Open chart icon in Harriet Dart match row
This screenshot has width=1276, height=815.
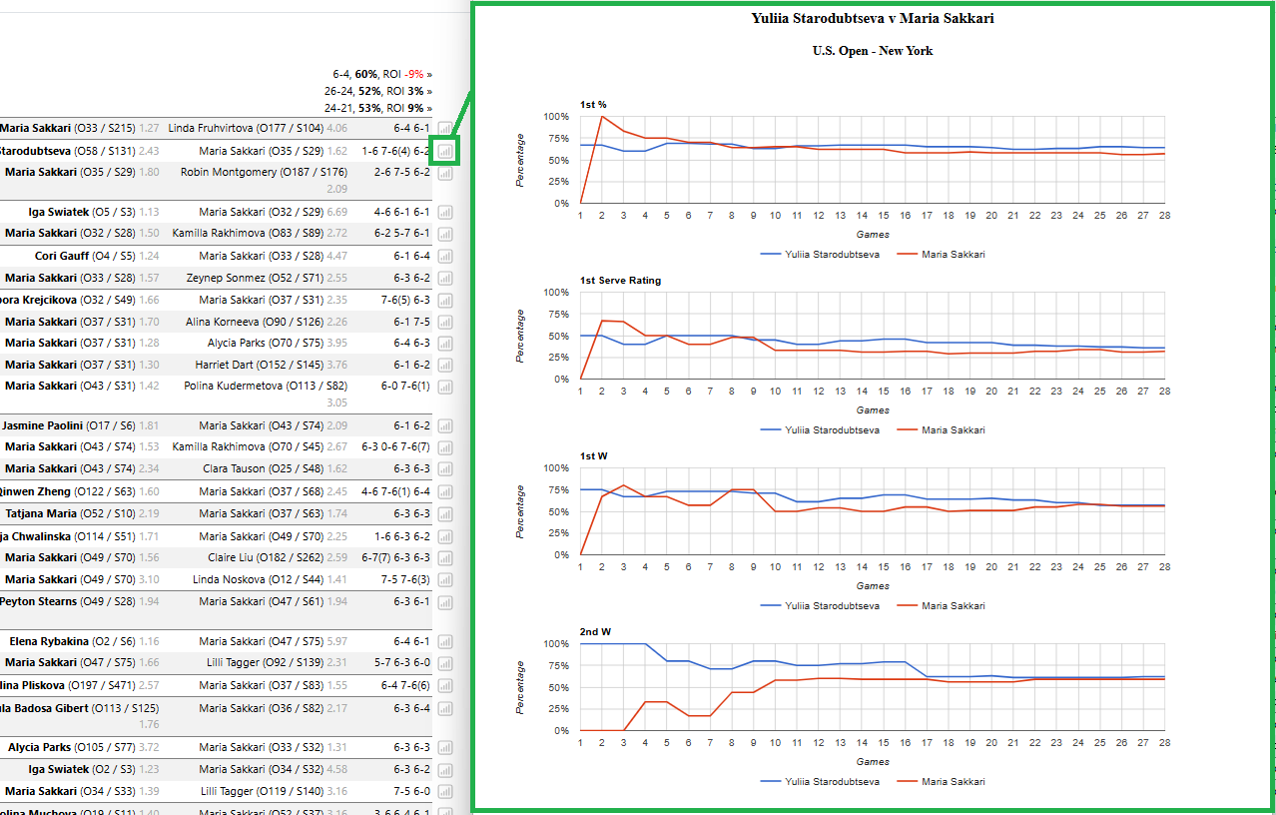point(444,366)
